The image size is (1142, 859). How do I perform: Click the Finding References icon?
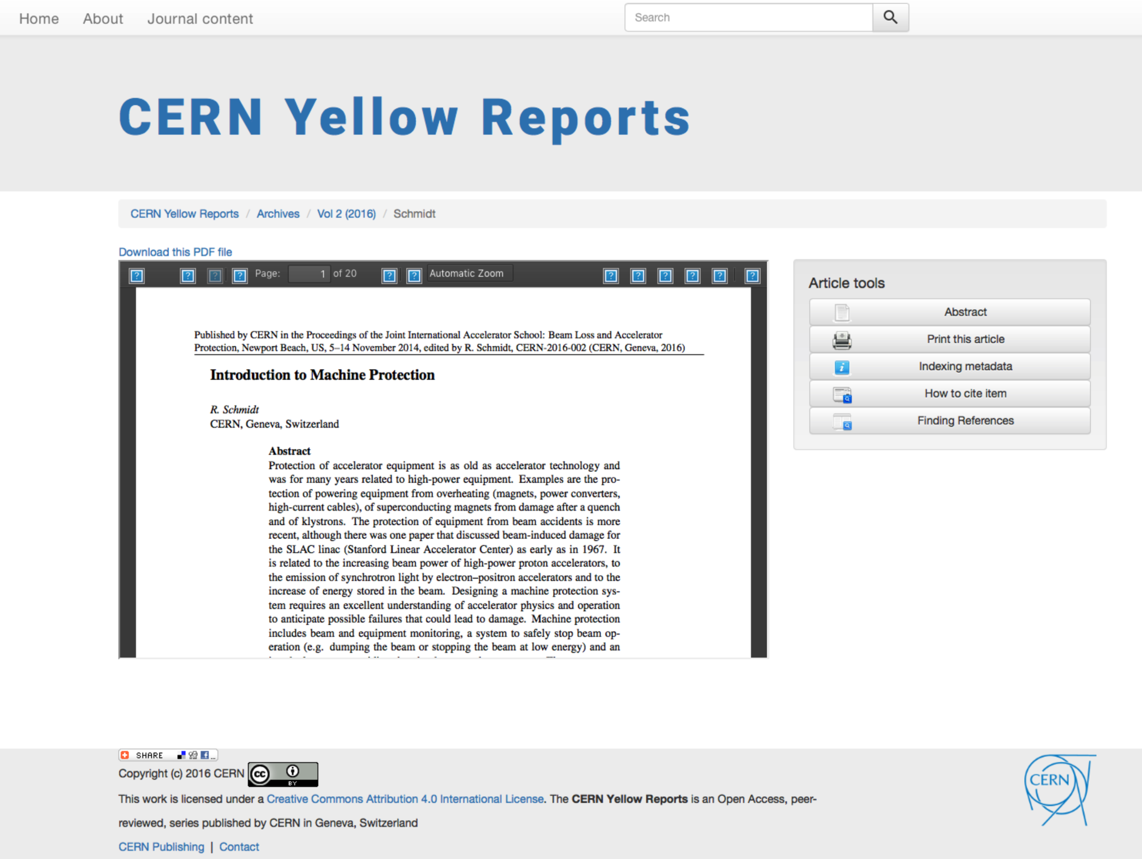(x=842, y=422)
